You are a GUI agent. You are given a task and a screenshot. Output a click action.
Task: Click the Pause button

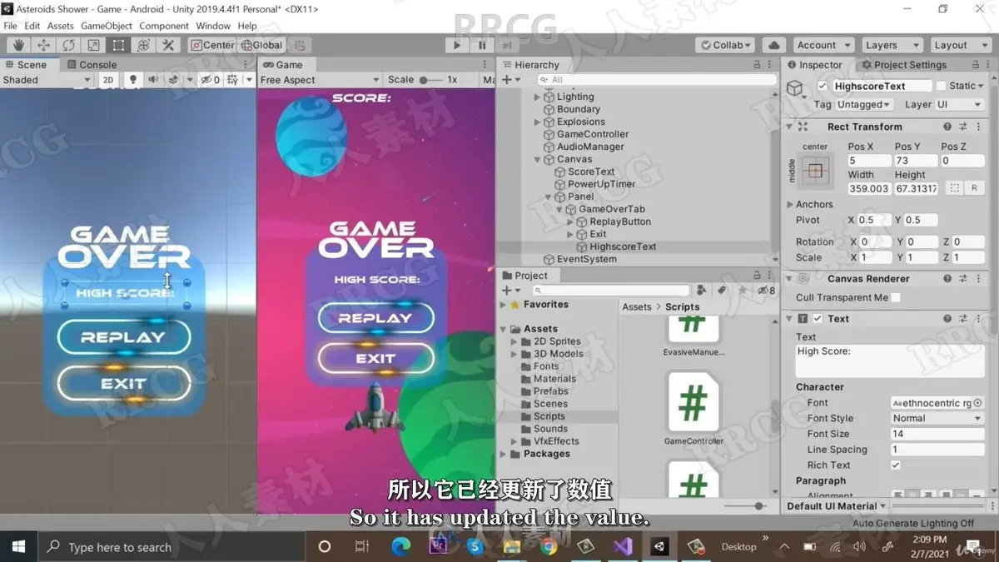pos(482,45)
